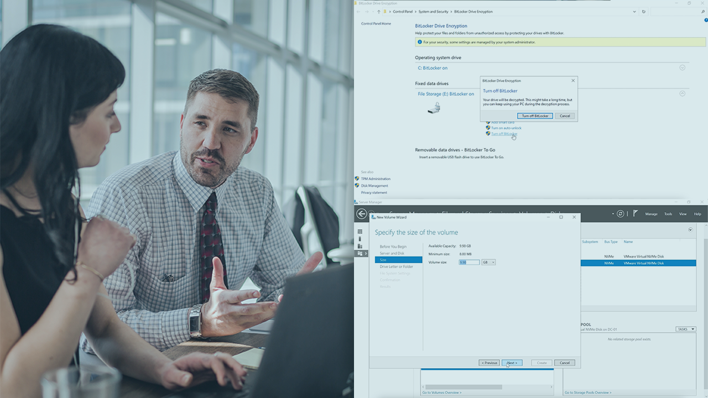Screen dimensions: 708x398
Task: Open the TASKS dropdown in storage pool
Action: tap(685, 329)
